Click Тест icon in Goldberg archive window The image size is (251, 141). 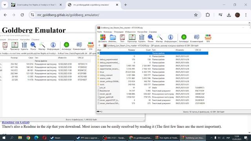point(122,38)
